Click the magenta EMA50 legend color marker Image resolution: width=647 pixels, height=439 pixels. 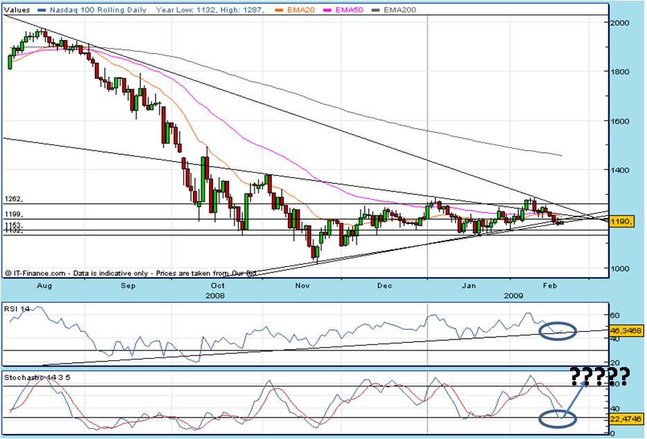[x=329, y=10]
